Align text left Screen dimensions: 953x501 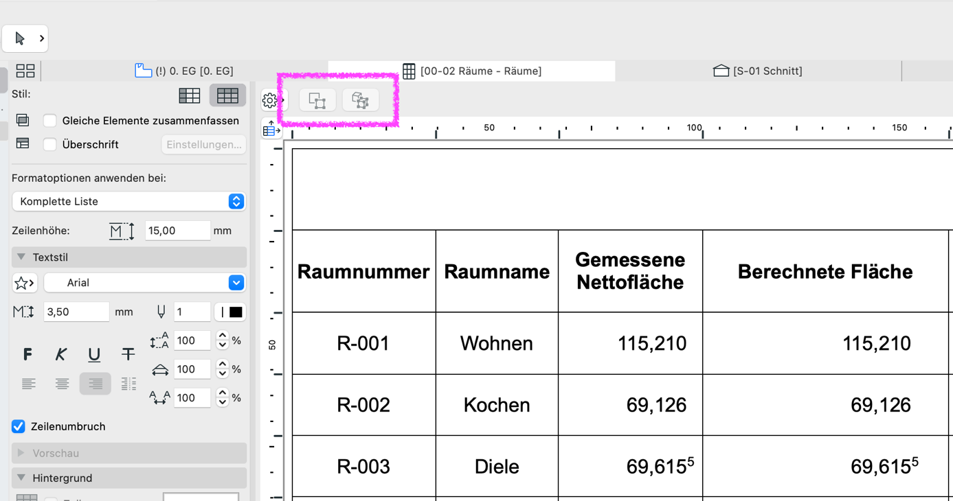[28, 384]
